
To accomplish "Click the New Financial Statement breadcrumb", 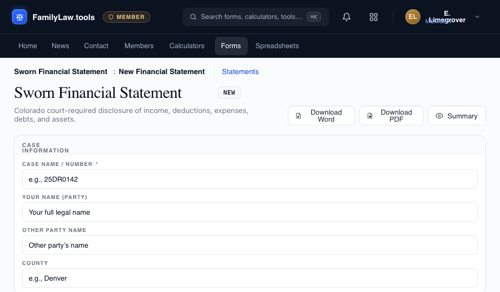I will pyautogui.click(x=162, y=72).
